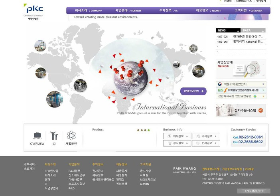This screenshot has width=280, height=196.
Task: Click the Fax 02-2686-9692 text
Action: click(x=248, y=142)
